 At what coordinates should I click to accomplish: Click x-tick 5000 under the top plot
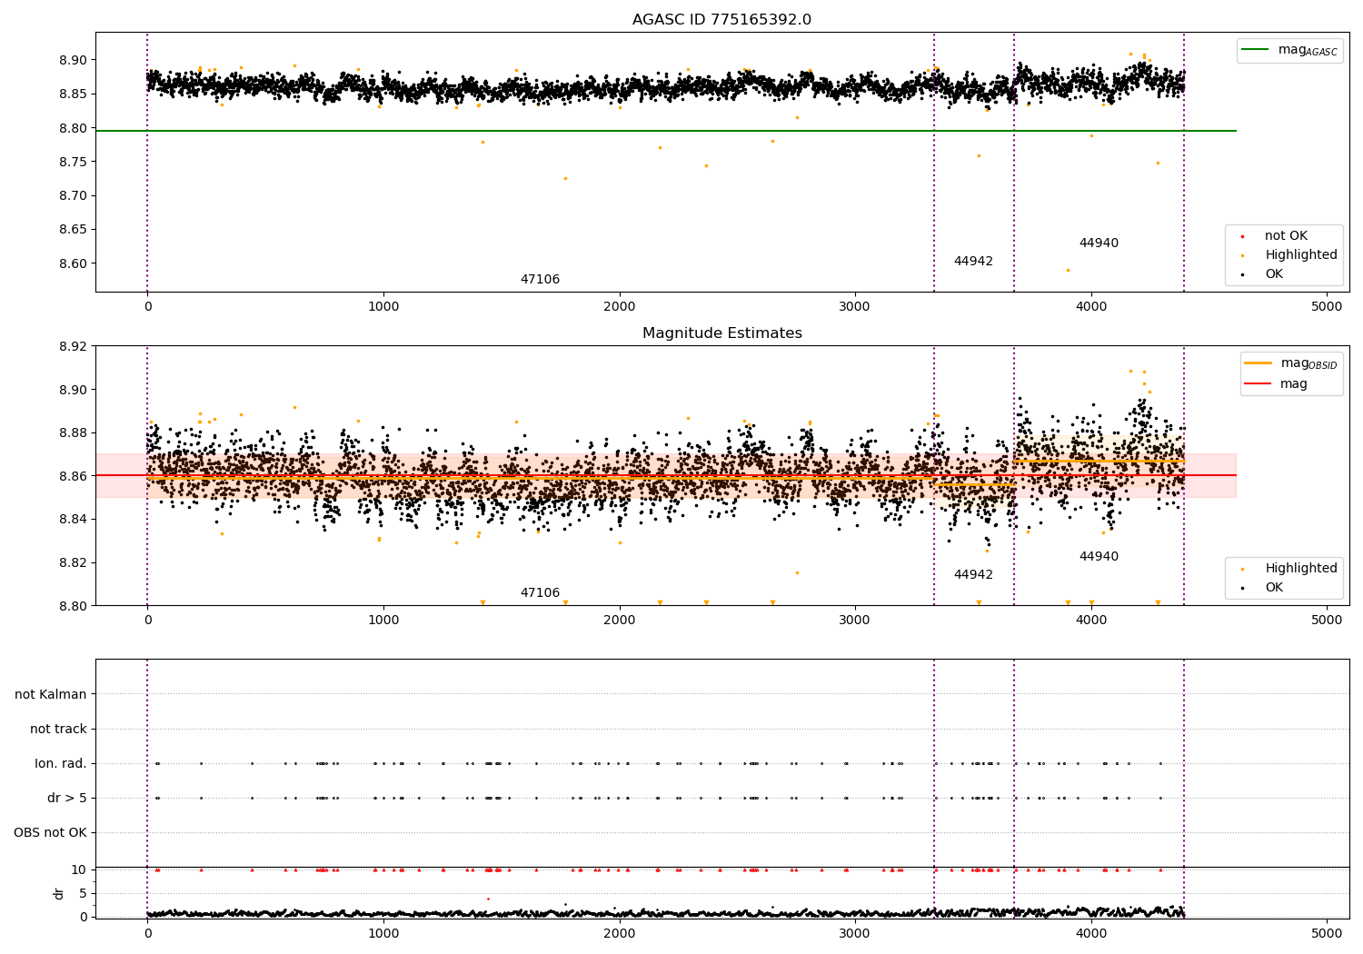(1327, 307)
